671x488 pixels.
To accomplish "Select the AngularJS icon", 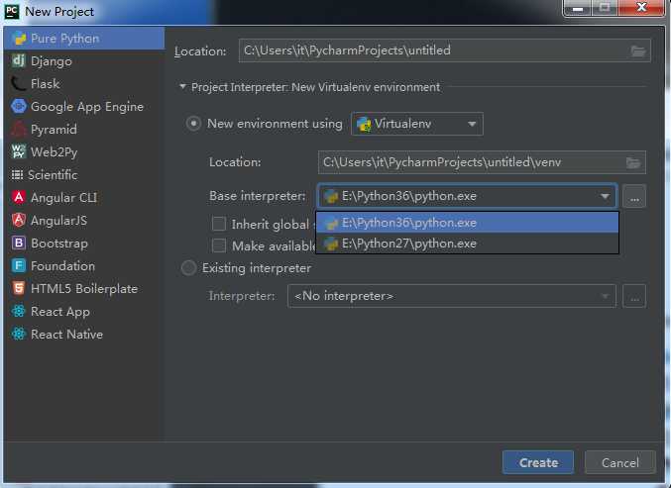I will click(19, 220).
